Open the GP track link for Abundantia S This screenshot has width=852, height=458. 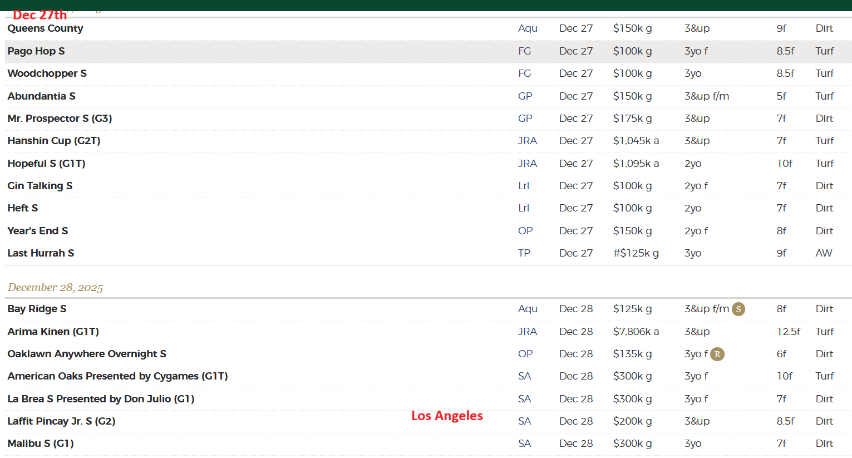pyautogui.click(x=525, y=96)
